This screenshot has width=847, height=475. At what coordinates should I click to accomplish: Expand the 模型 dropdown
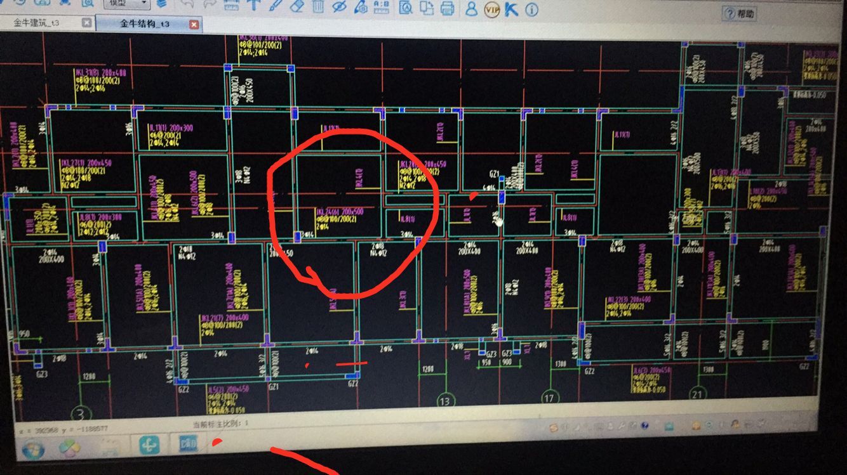click(144, 4)
